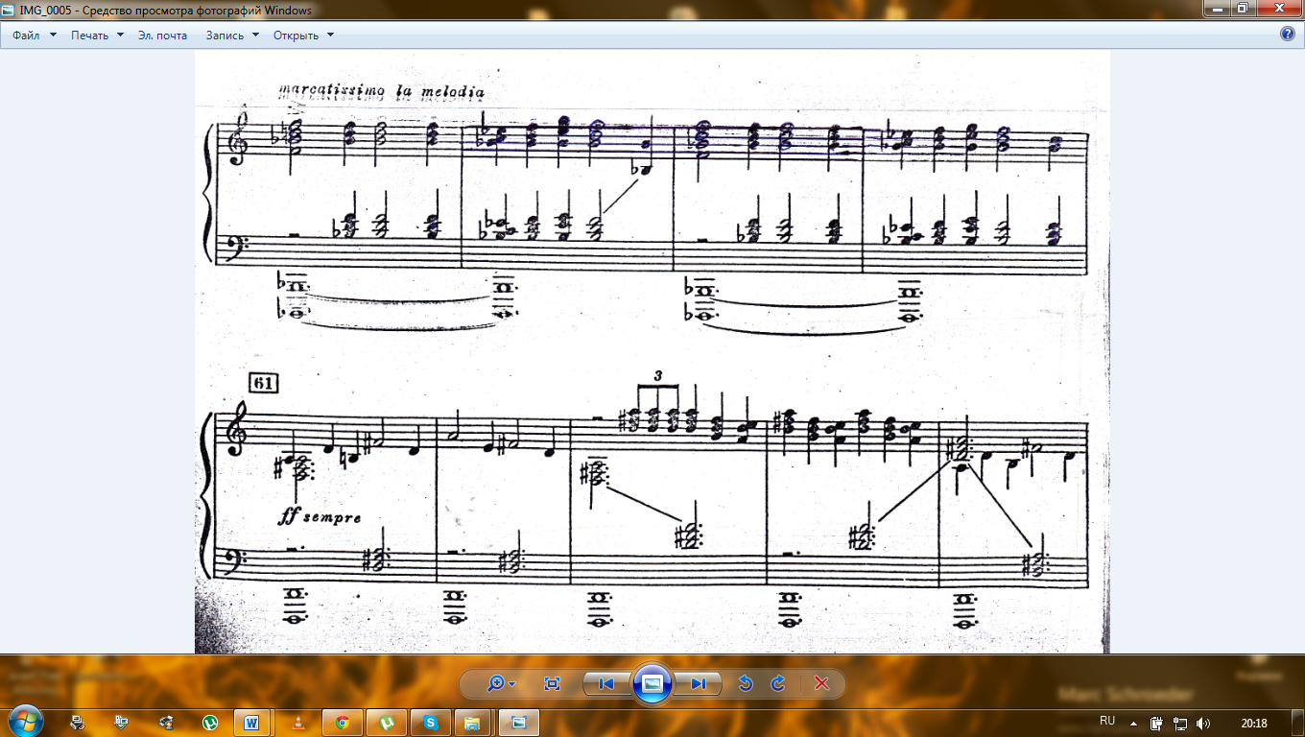Select the Photo Viewer taskbar button

519,722
